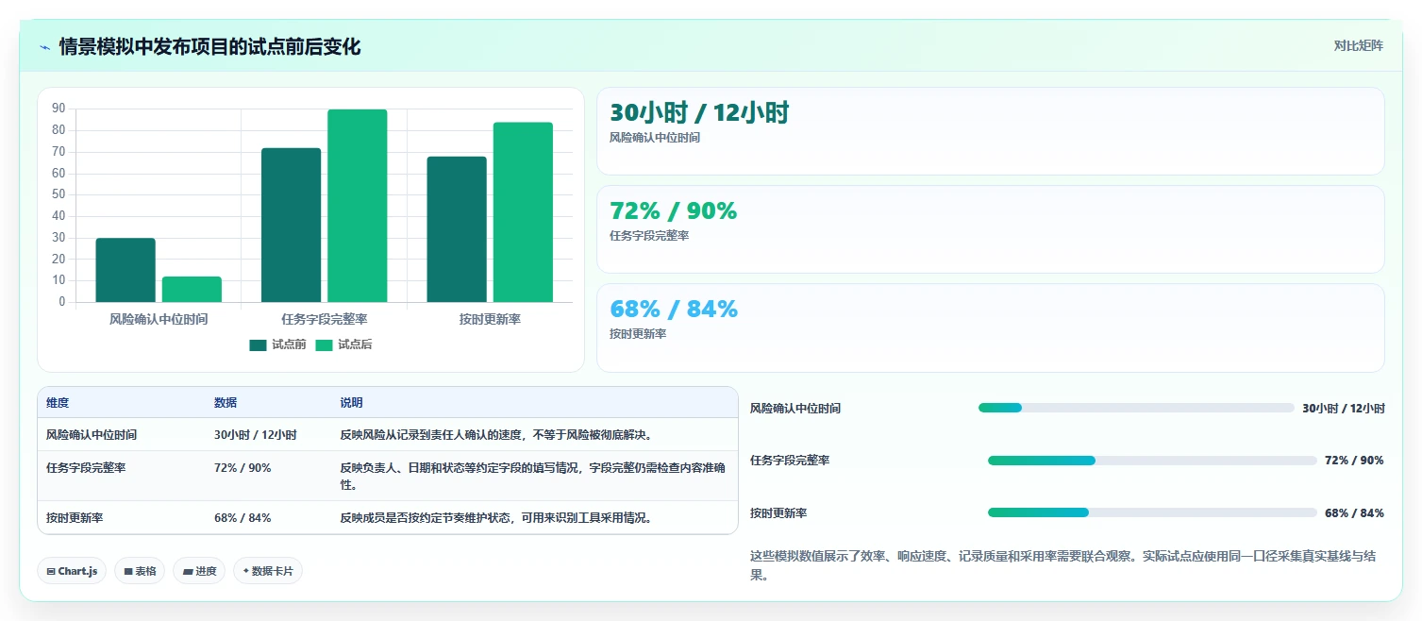
Task: Click the 风险确认中位时间 card caption
Action: click(x=655, y=138)
